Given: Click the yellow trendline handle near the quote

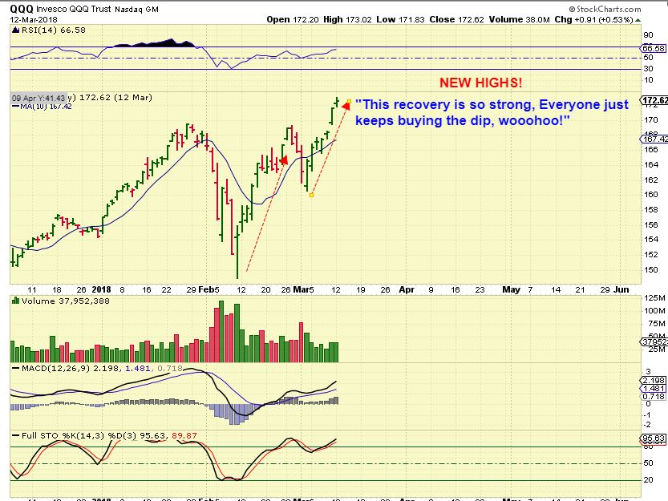Looking at the screenshot, I should (x=349, y=101).
